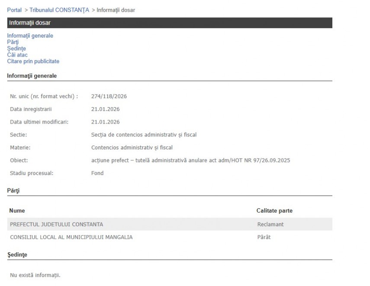This screenshot has height=286, width=370.
Task: Select the Obiect description mentioning HOT NR 97
Action: (x=190, y=160)
